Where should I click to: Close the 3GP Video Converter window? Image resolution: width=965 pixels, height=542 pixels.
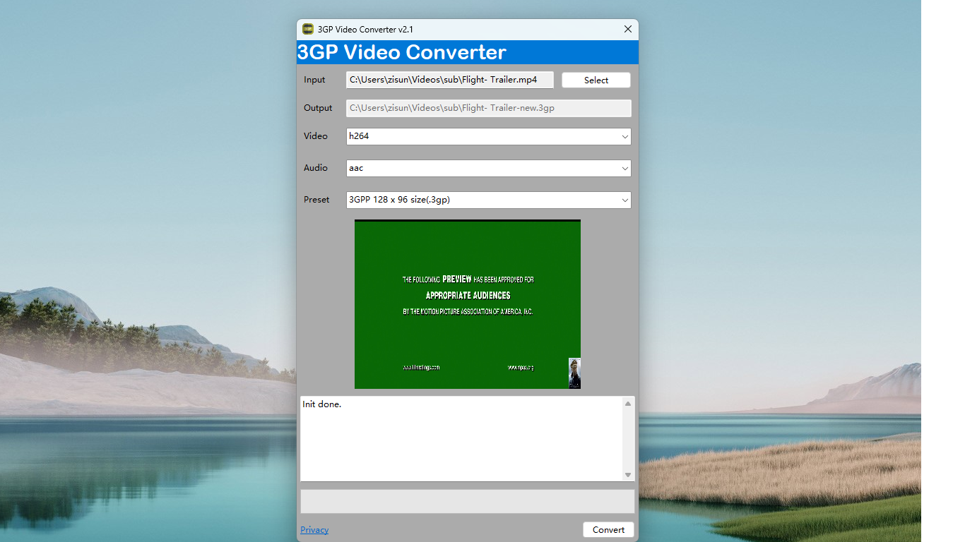627,29
